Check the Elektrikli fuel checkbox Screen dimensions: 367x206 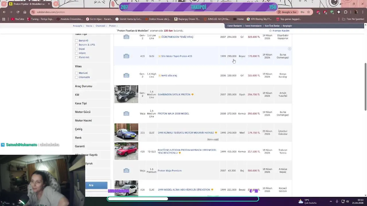(x=76, y=58)
